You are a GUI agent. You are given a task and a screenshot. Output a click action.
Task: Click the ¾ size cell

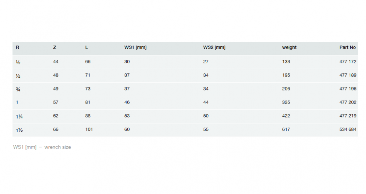18,89
